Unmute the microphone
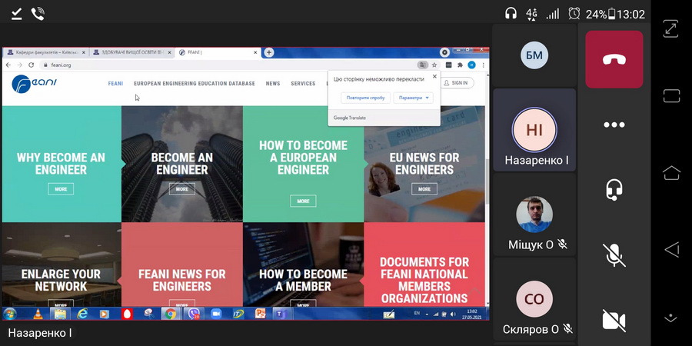692x346 pixels. pyautogui.click(x=614, y=255)
